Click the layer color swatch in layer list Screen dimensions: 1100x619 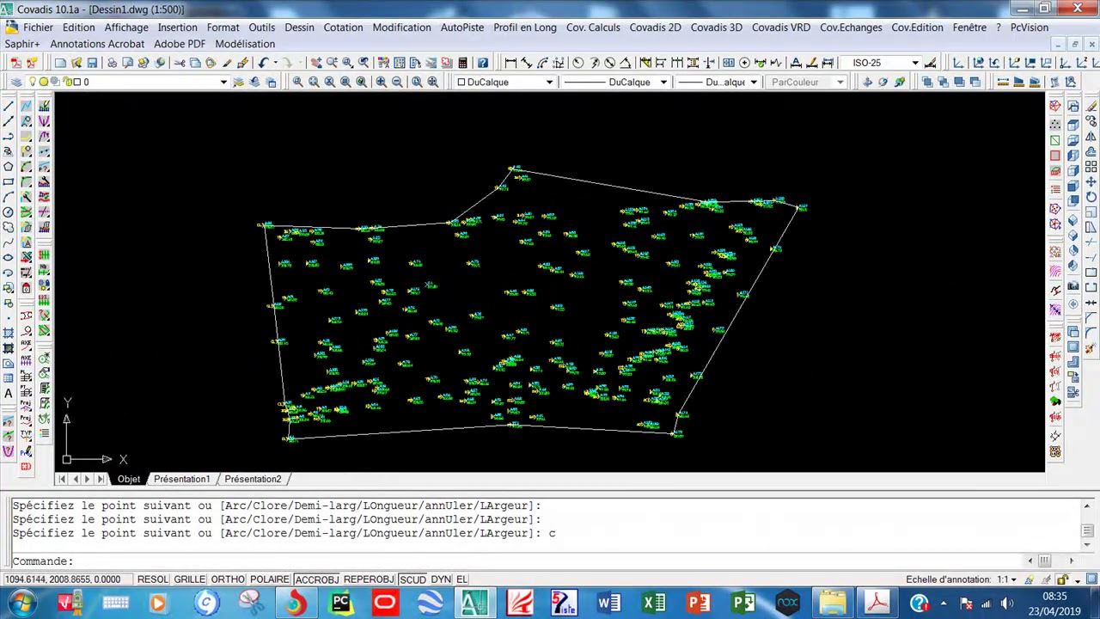click(76, 82)
